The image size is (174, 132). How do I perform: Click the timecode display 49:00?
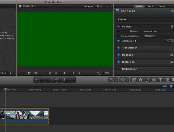[60, 79]
